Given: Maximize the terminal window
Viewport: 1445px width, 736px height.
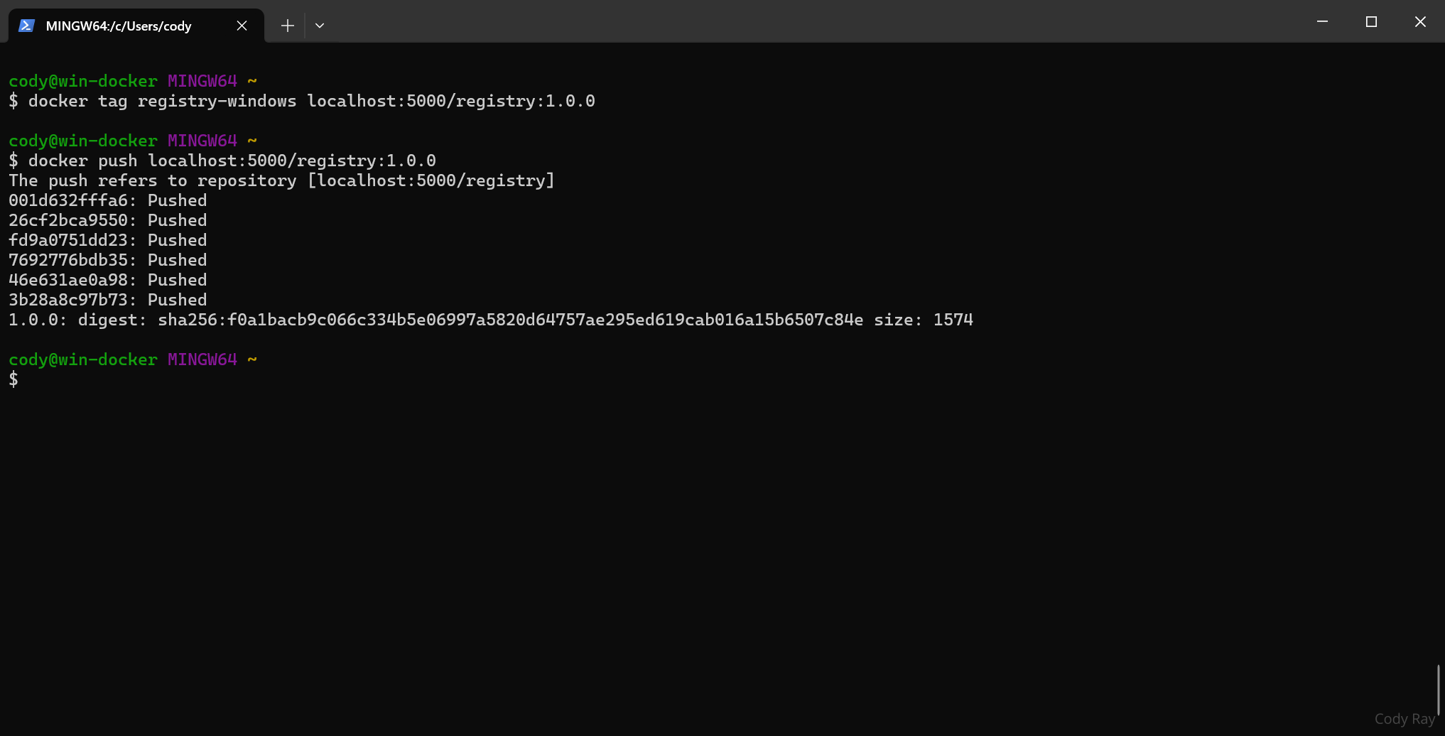Looking at the screenshot, I should pyautogui.click(x=1371, y=22).
